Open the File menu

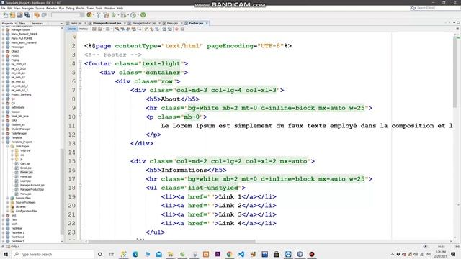(x=3, y=8)
